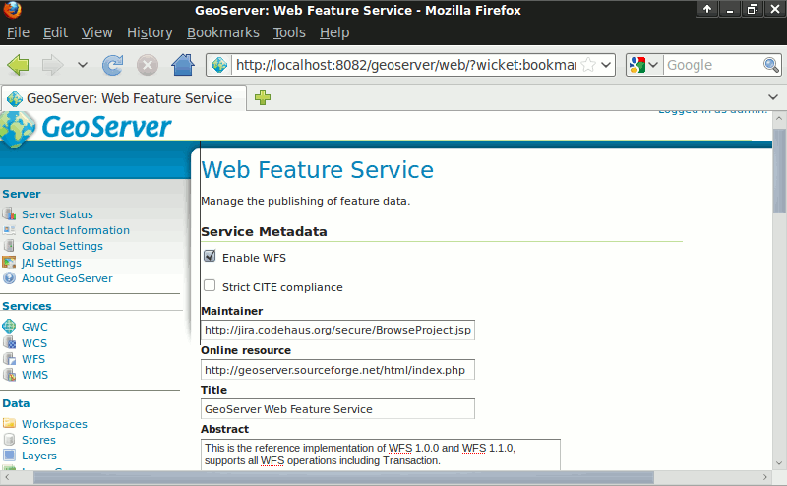Screen dimensions: 787x486
Task: Click the Global Settings icon
Action: 9,246
